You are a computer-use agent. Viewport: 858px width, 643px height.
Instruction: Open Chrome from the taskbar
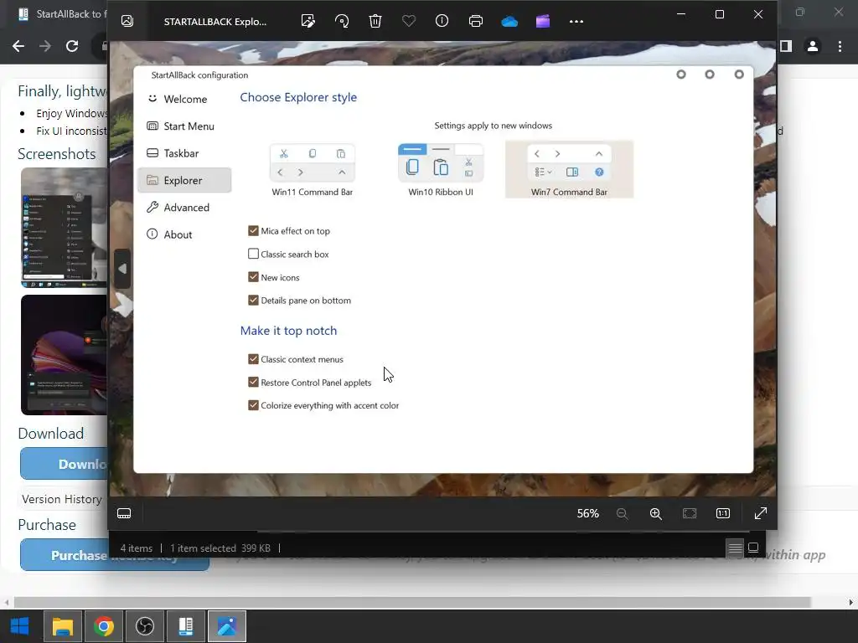pyautogui.click(x=103, y=626)
